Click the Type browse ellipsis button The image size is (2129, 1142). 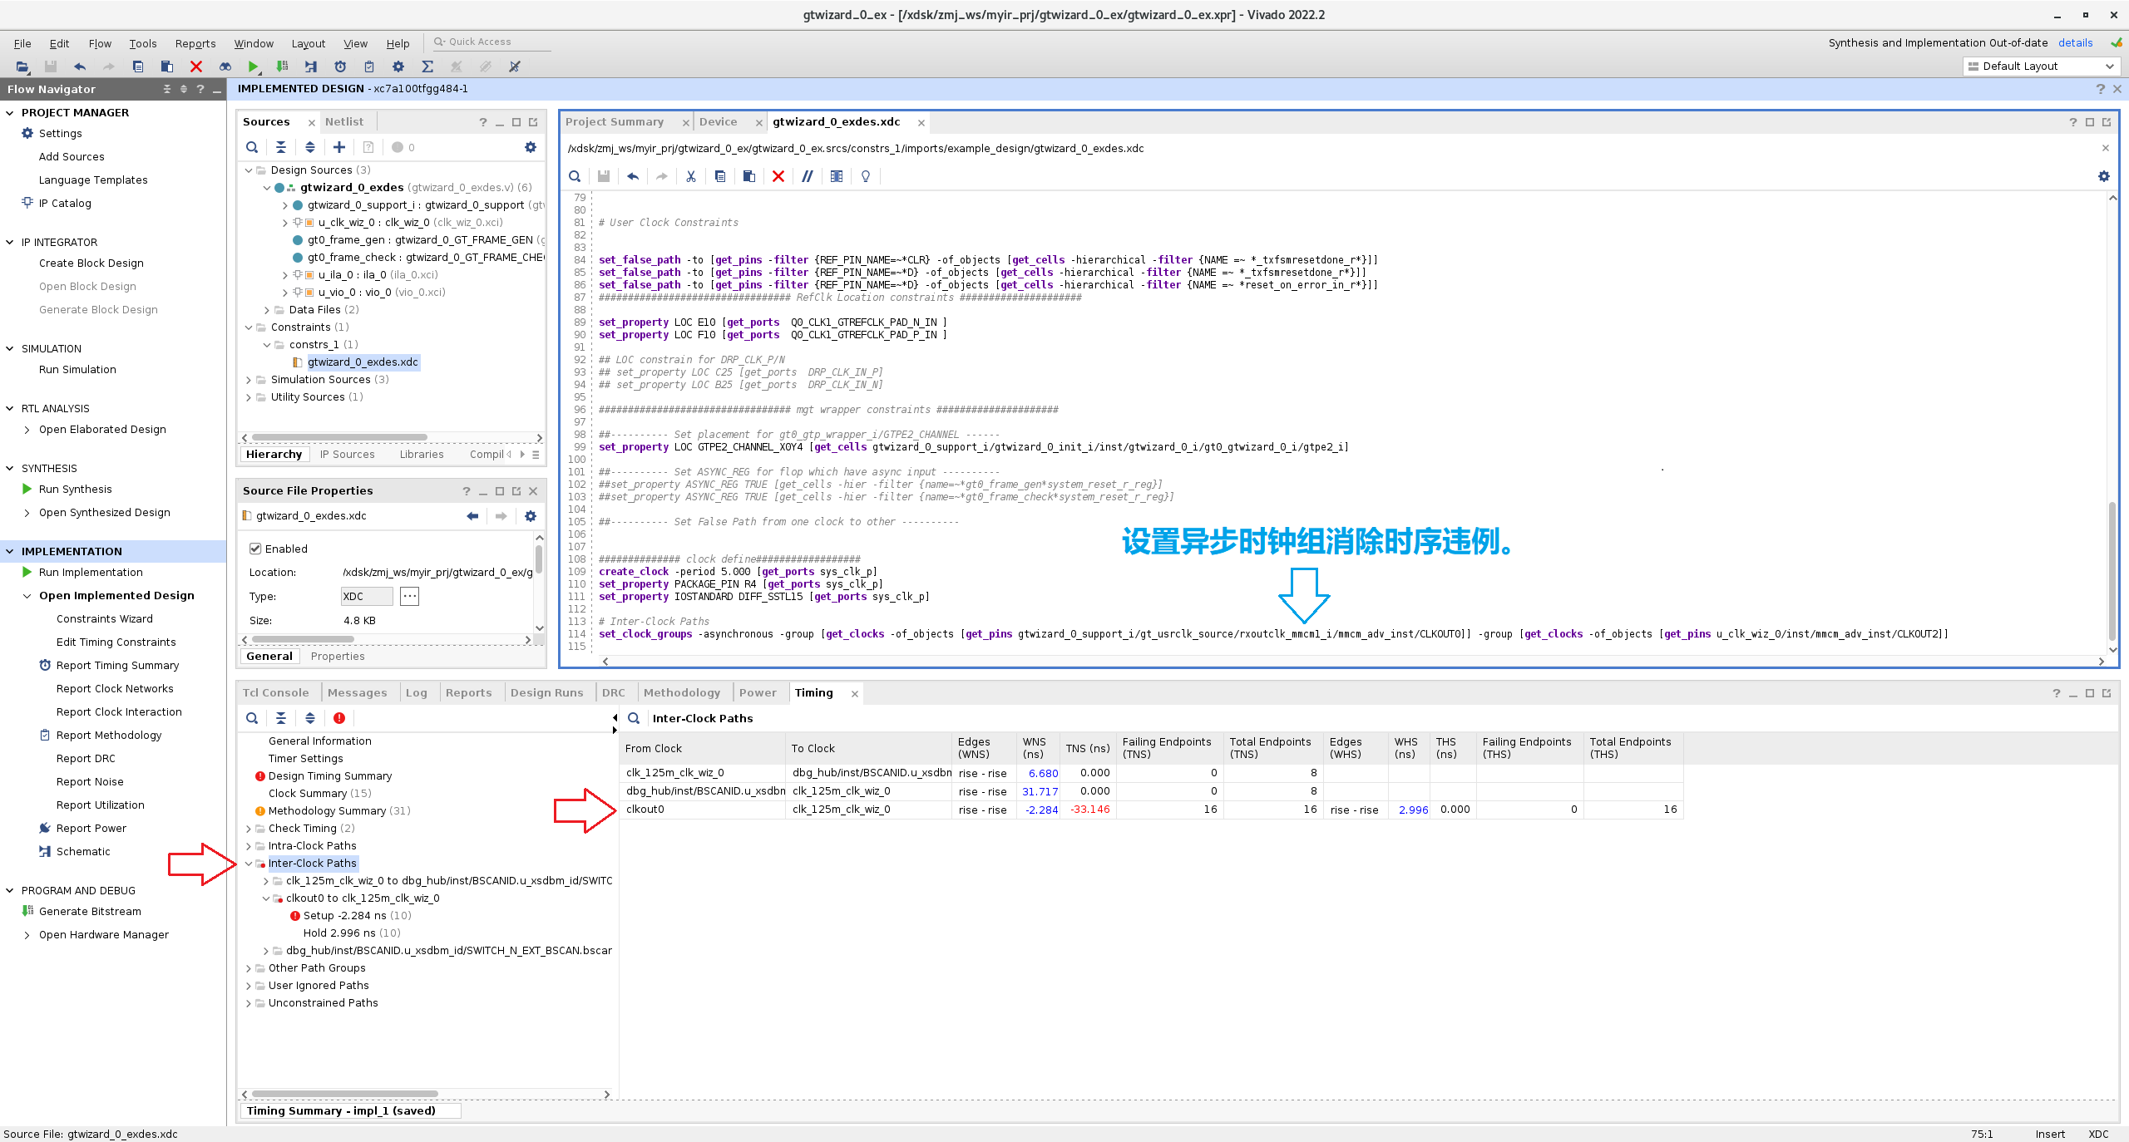(x=409, y=596)
